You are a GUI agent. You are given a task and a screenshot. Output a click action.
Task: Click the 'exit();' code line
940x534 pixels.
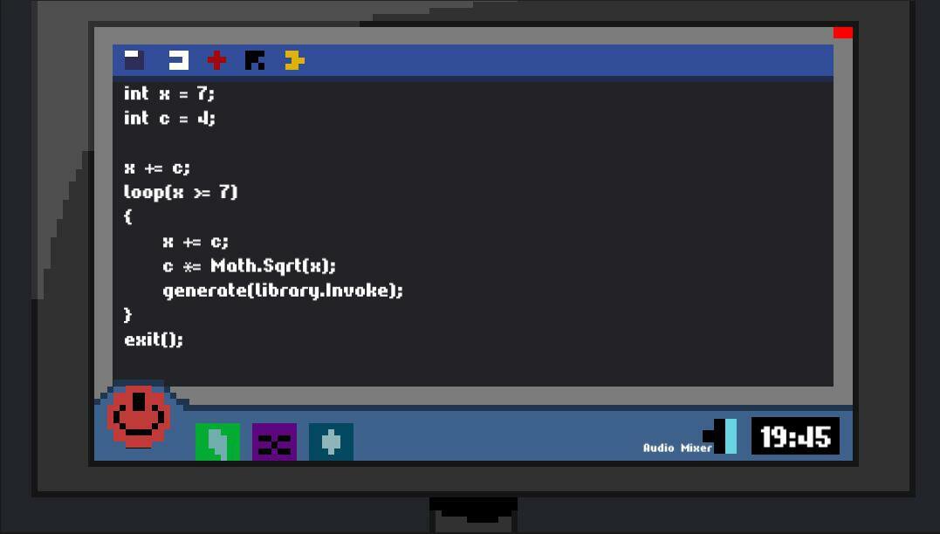pyautogui.click(x=153, y=339)
